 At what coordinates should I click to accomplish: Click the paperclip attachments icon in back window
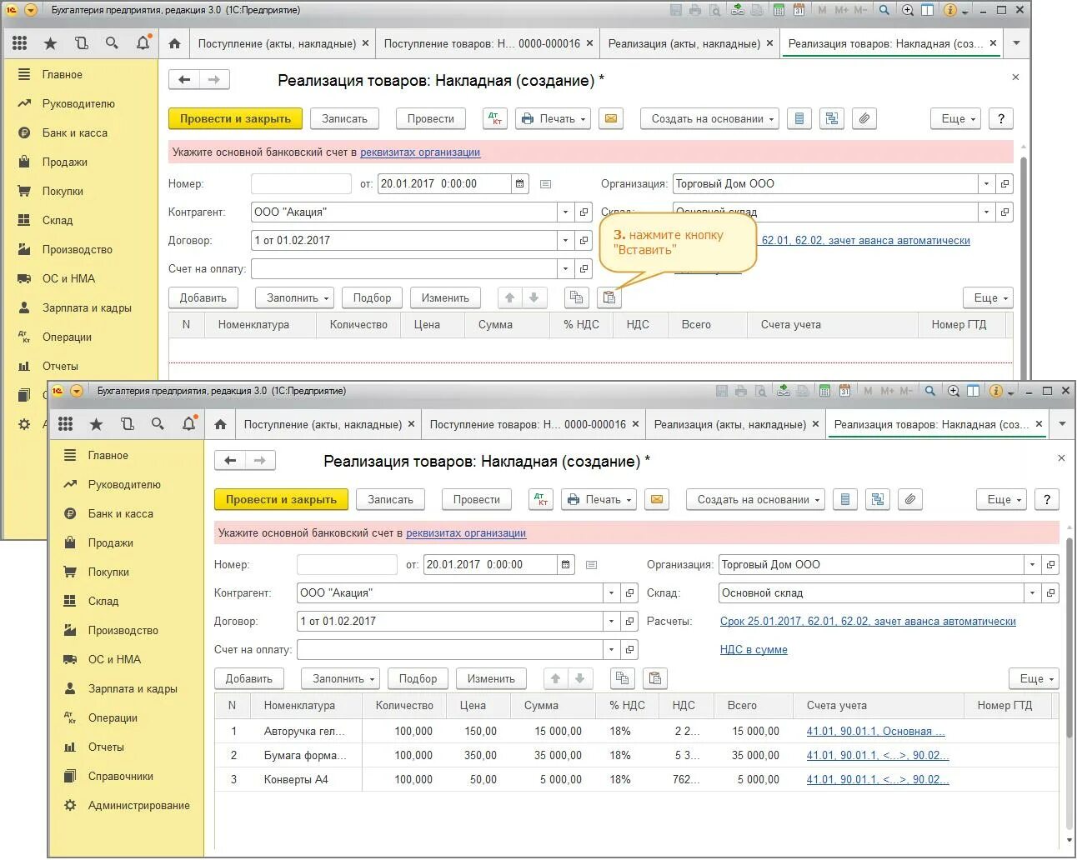[x=864, y=118]
